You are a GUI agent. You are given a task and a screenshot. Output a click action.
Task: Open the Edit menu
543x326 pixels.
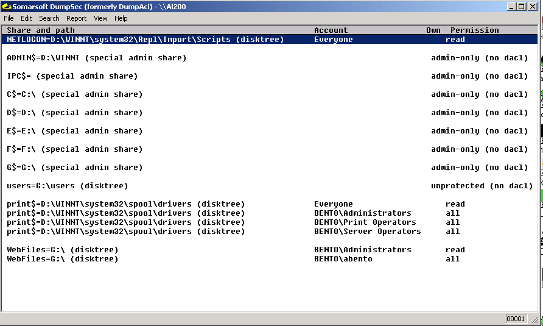coord(26,18)
